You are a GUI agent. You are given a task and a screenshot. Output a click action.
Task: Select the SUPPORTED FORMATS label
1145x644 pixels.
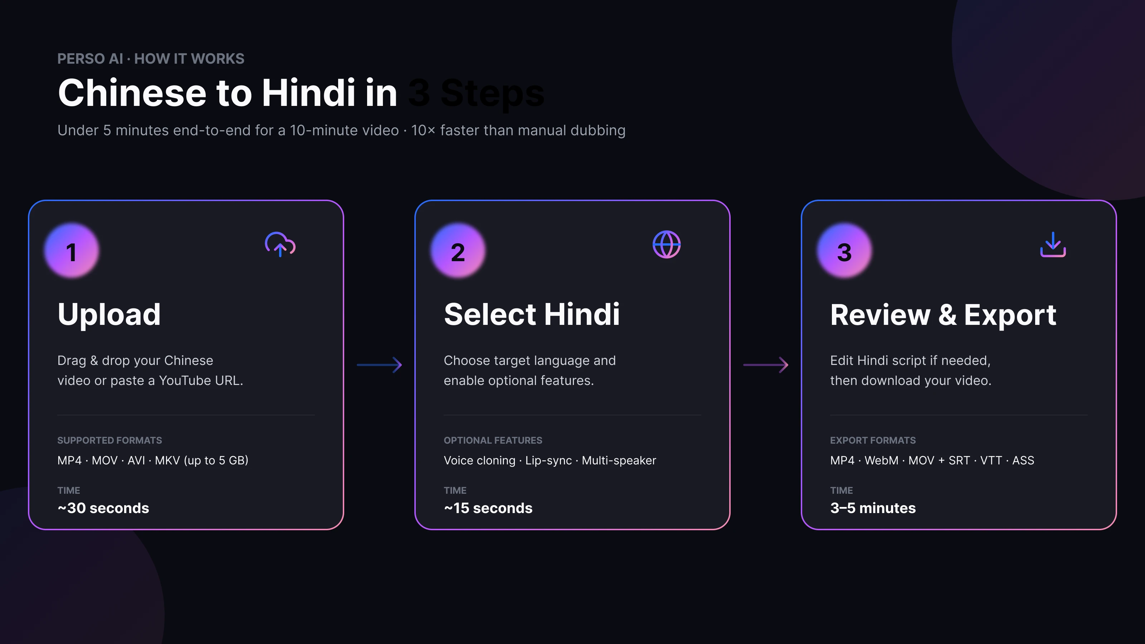(109, 440)
